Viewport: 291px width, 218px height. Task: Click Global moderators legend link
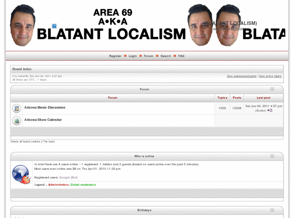tap(83, 185)
